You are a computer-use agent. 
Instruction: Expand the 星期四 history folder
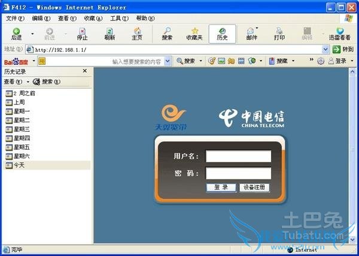17,138
